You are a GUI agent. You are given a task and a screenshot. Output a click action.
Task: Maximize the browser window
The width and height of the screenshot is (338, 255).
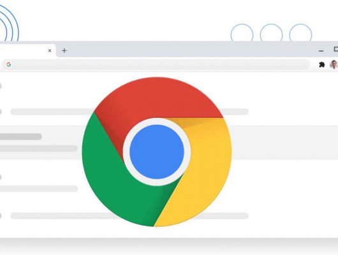coord(336,49)
